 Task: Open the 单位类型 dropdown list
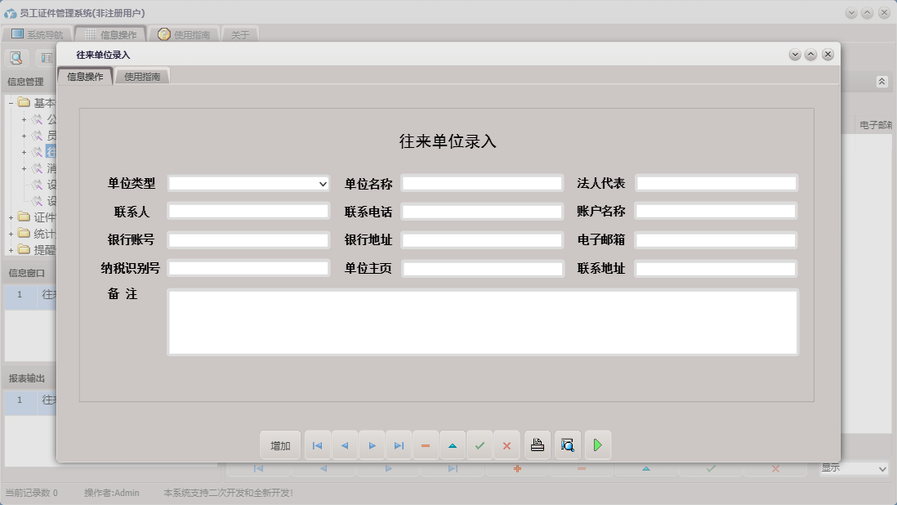(320, 183)
